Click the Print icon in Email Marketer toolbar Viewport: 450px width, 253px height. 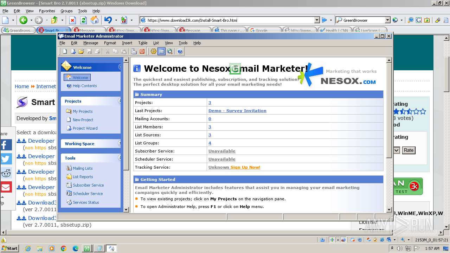tap(97, 51)
